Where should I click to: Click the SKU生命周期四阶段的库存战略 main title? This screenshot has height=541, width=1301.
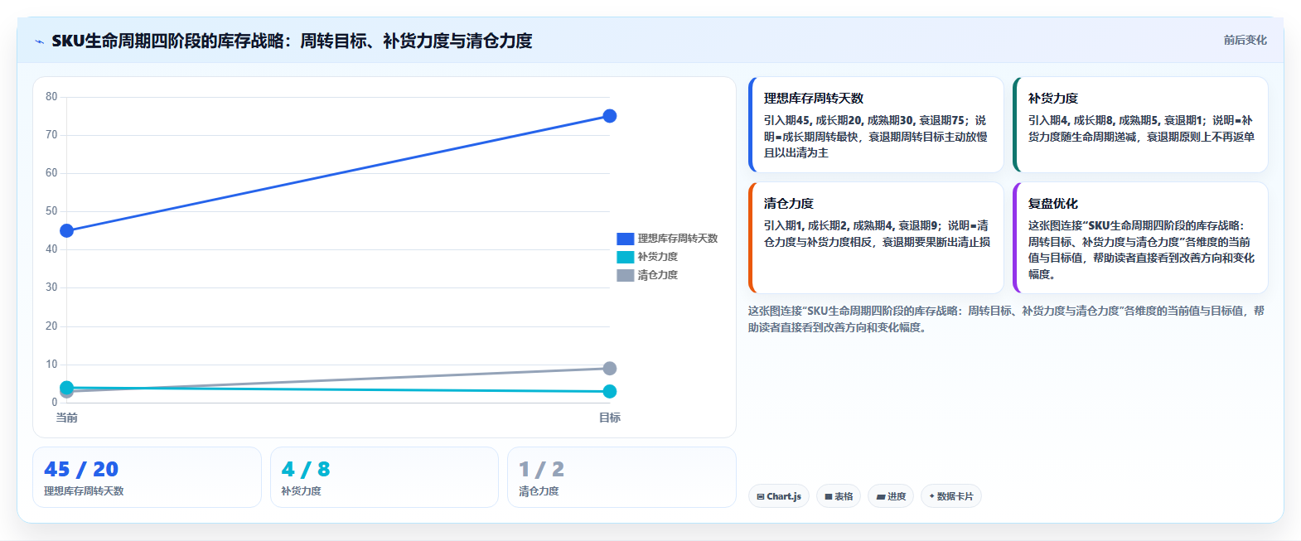292,41
